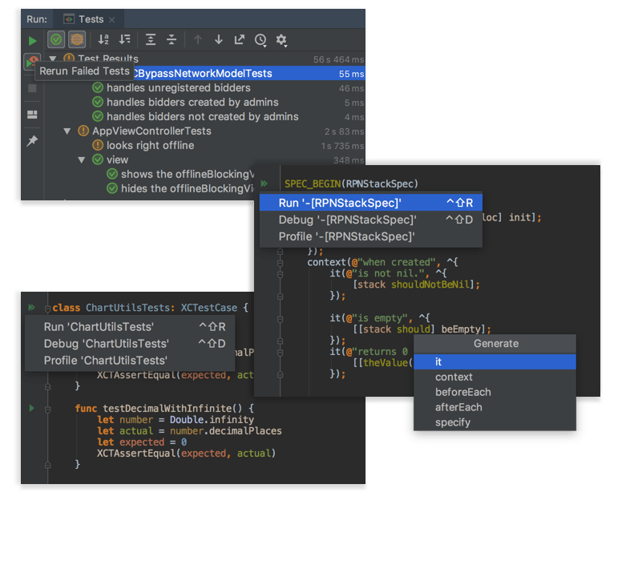The width and height of the screenshot is (630, 561).
Task: Jump to the next failed test arrow
Action: 218,40
